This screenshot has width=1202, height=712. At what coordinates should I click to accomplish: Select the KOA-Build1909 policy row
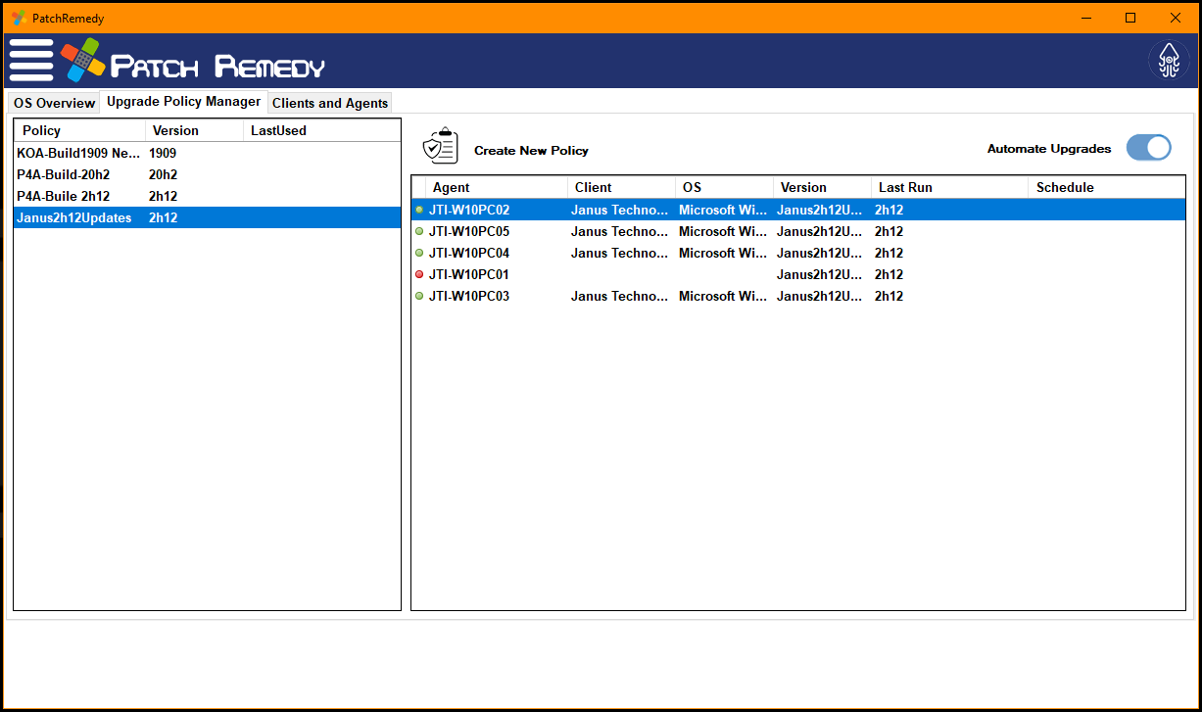(78, 154)
